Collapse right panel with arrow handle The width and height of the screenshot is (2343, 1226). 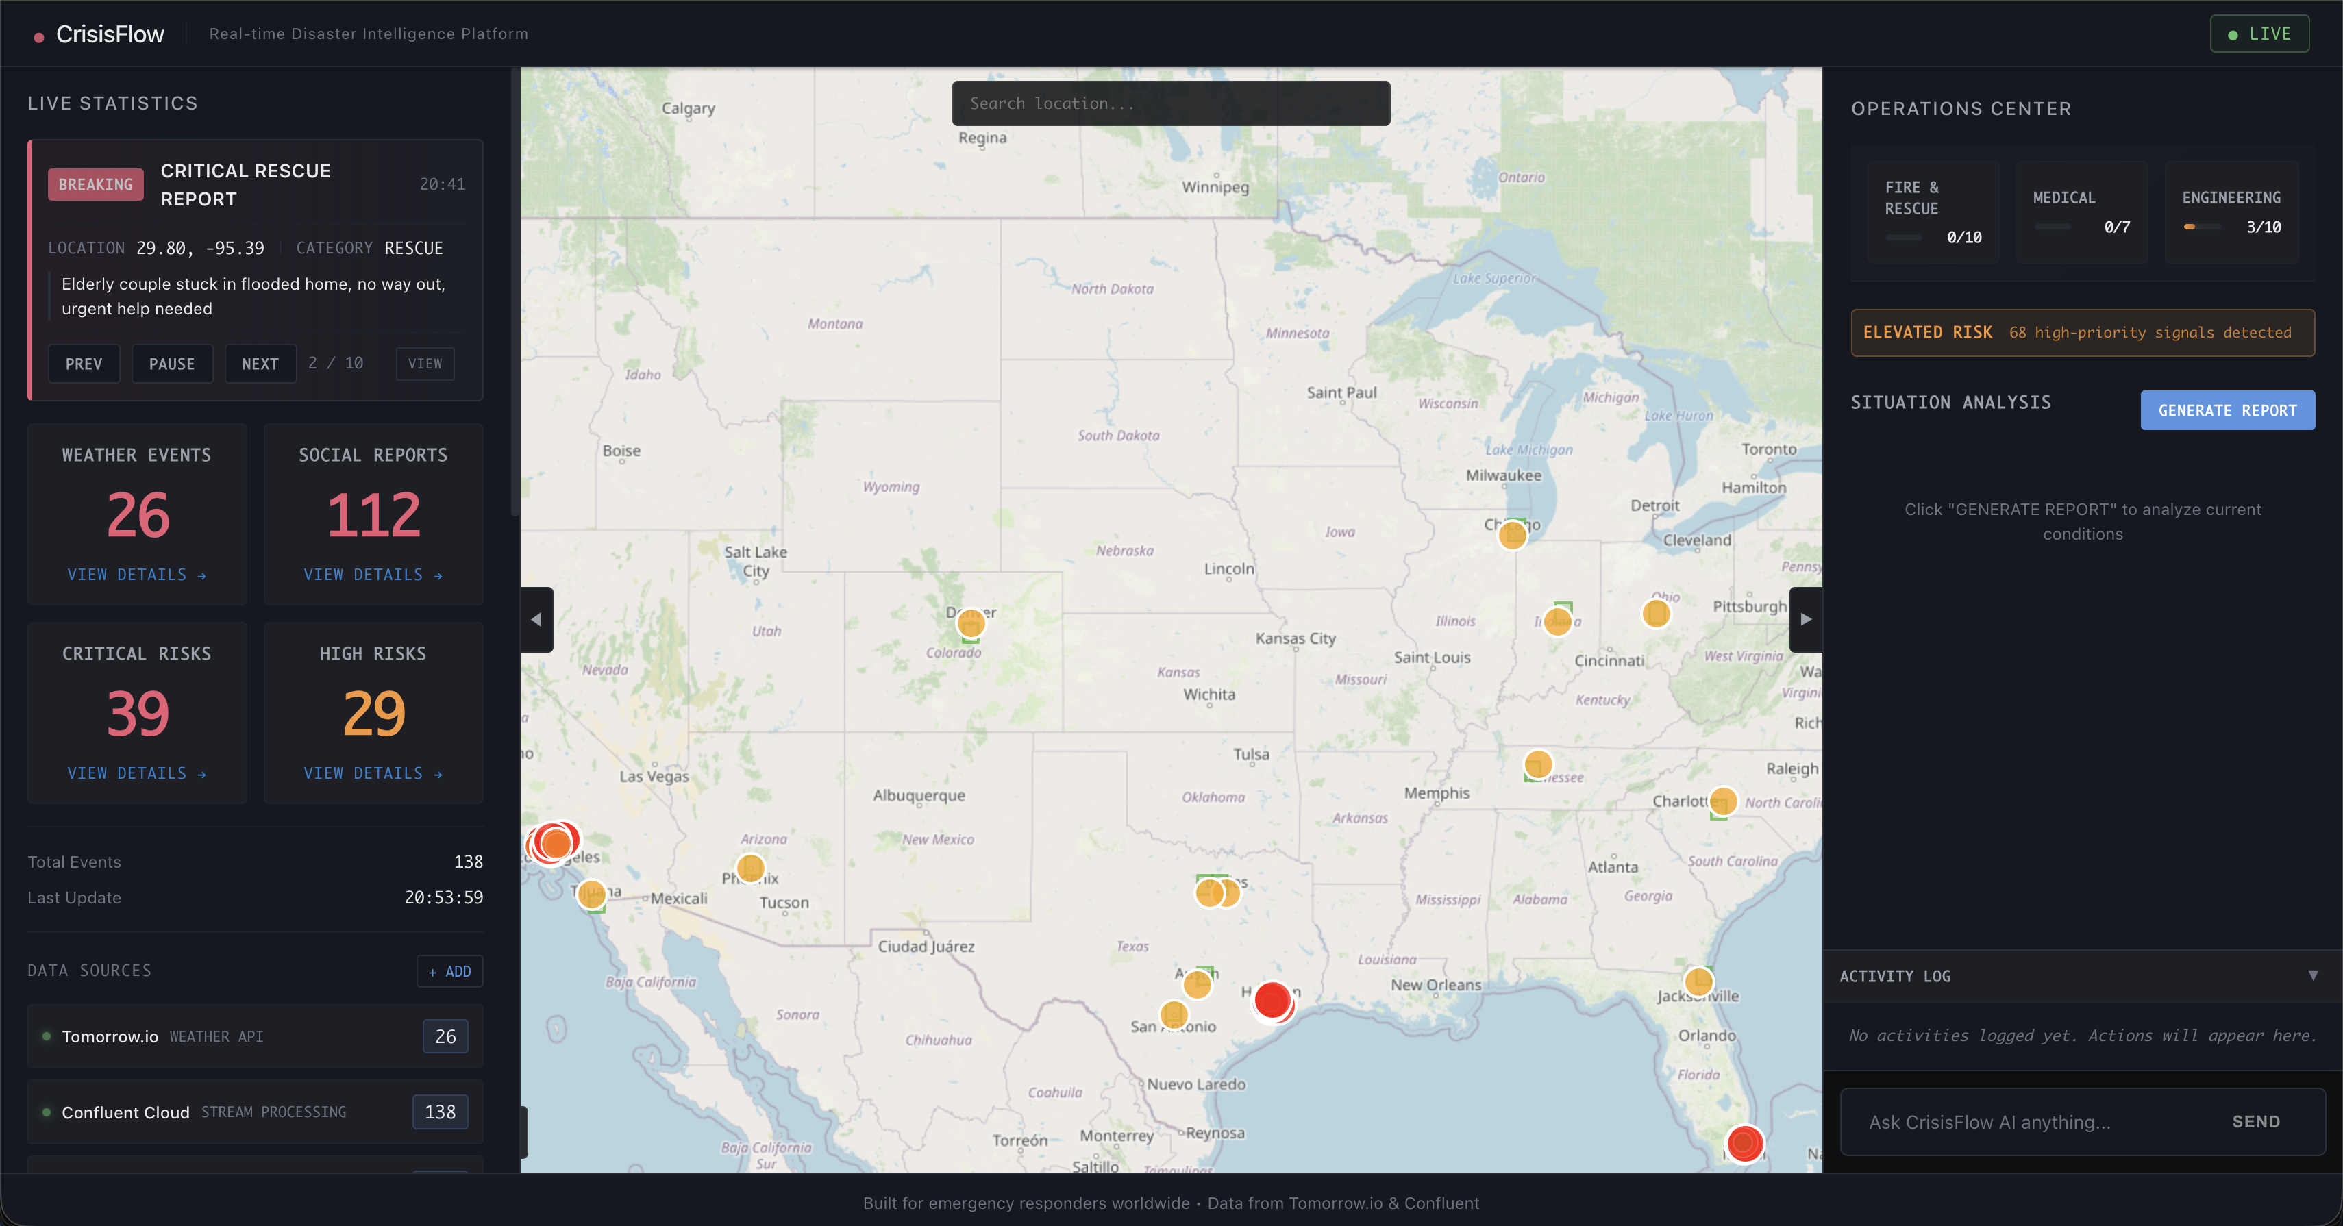click(x=1805, y=619)
